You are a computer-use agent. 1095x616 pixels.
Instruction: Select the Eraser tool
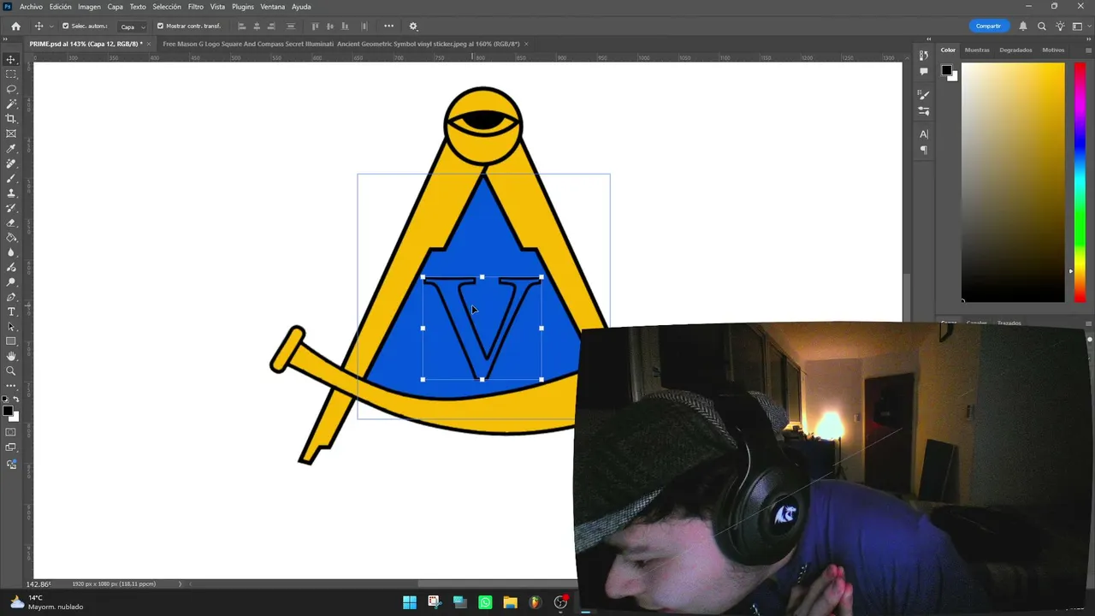point(11,222)
